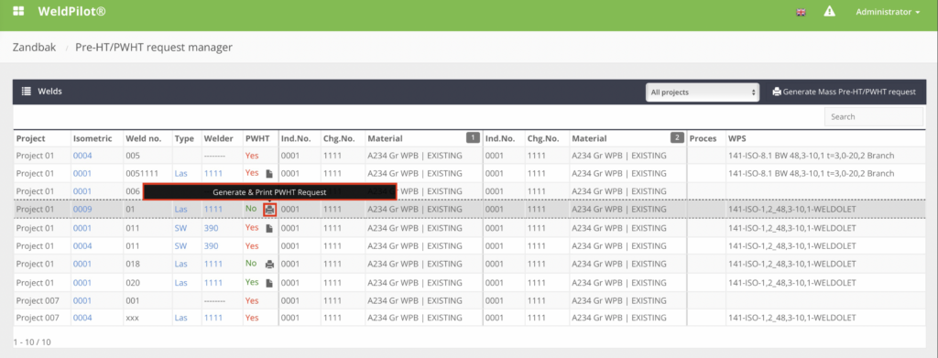
Task: Open the document icon for weld 0051111
Action: 269,174
